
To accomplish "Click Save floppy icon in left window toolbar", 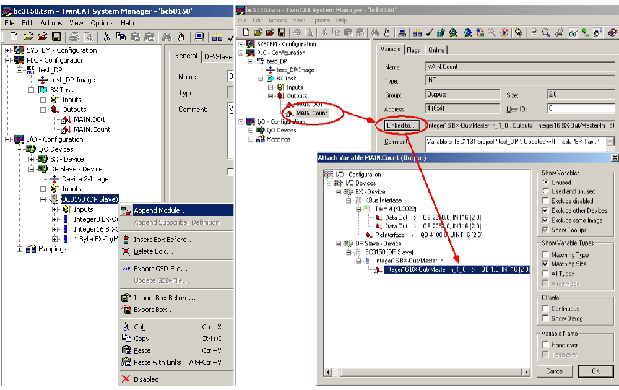I will [x=56, y=37].
